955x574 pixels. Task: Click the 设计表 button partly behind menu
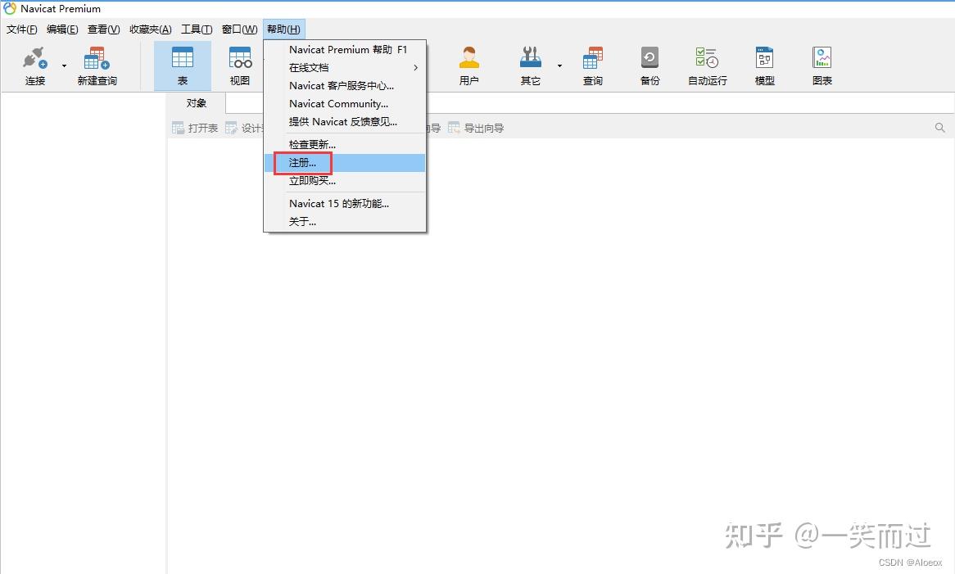click(x=243, y=128)
